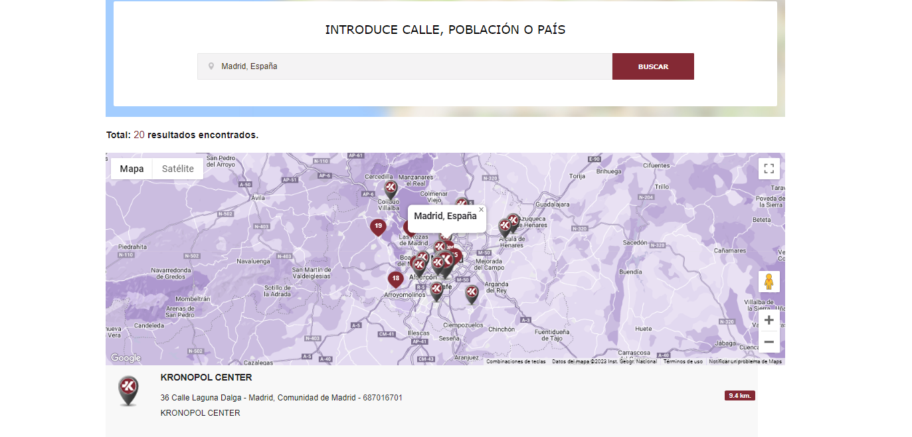
Task: Click Notificar un problema de Maps
Action: [745, 361]
